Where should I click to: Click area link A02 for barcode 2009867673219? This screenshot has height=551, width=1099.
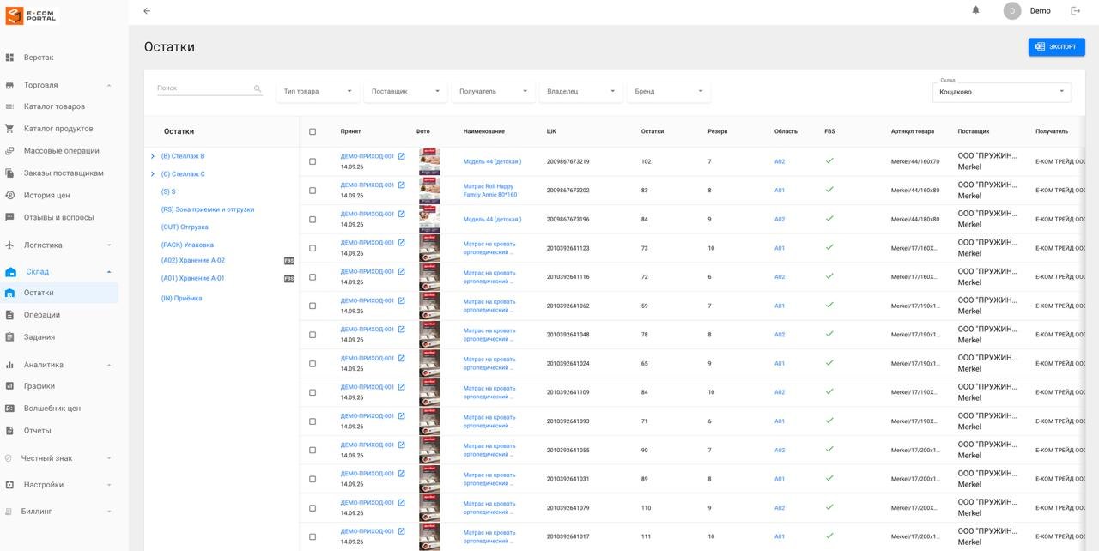coord(780,161)
